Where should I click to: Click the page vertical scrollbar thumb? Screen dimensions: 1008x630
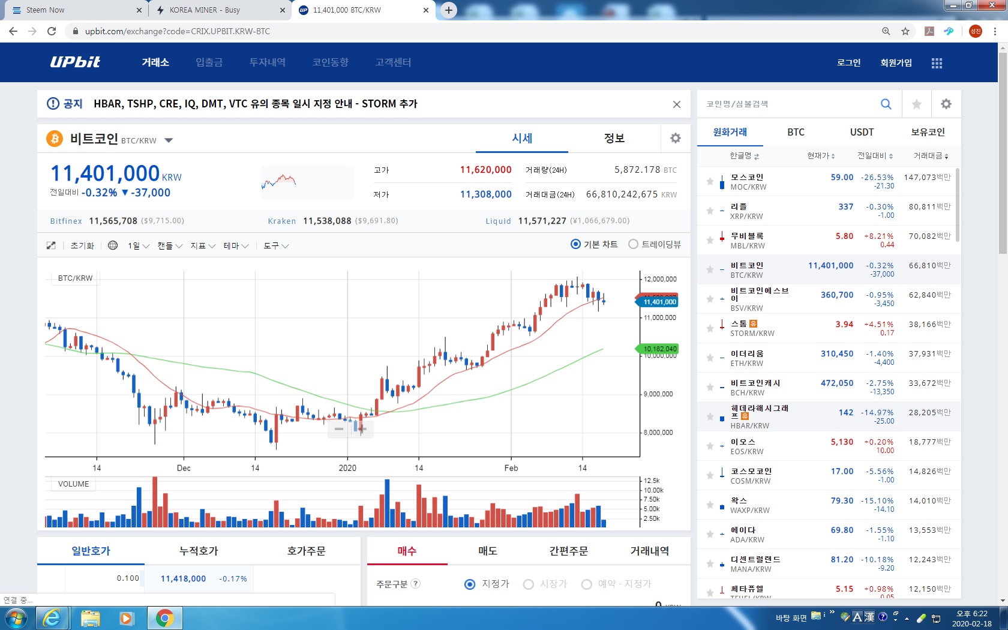click(1003, 153)
